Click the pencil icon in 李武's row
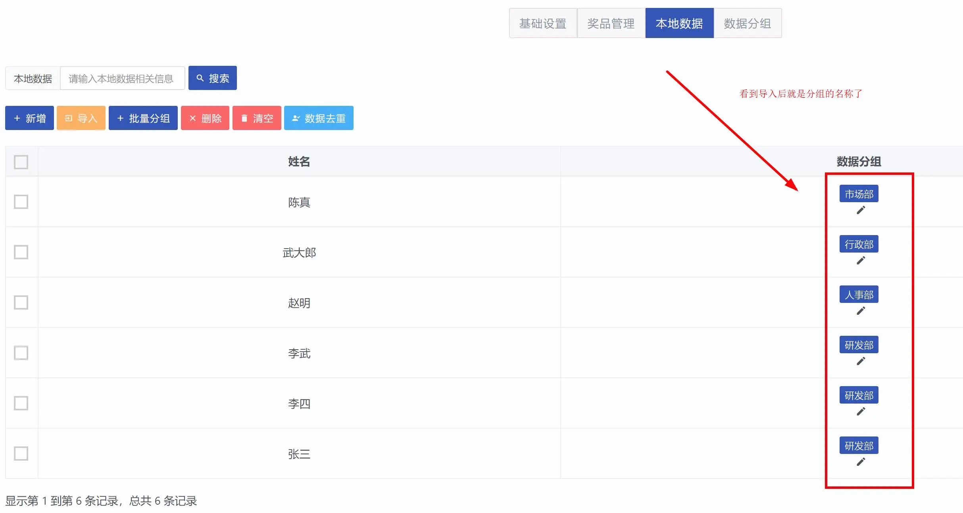The image size is (963, 513). (x=860, y=361)
